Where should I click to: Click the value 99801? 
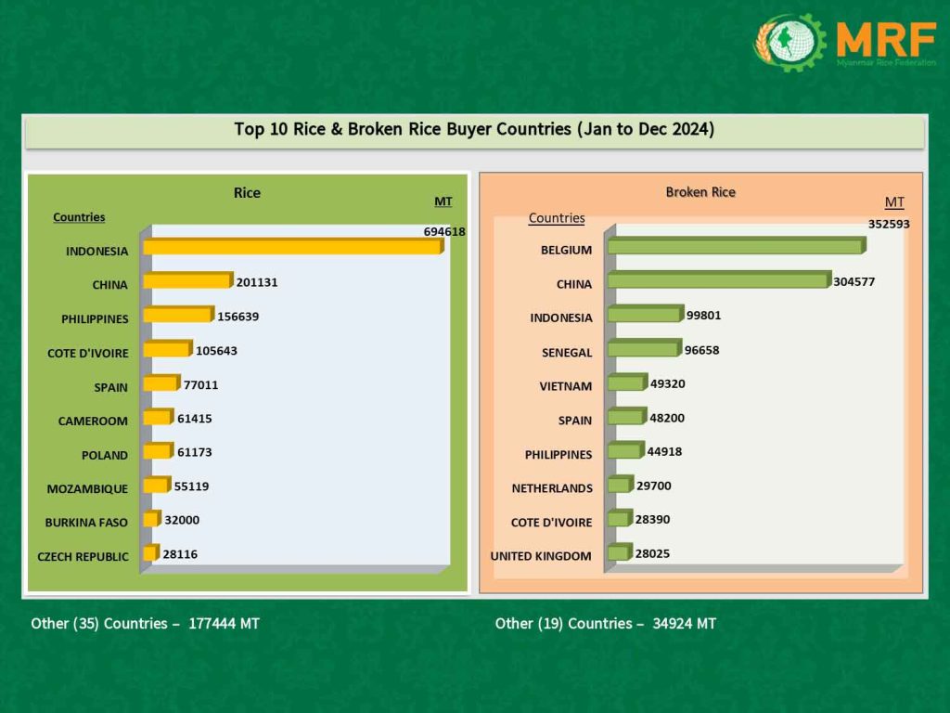coord(703,316)
